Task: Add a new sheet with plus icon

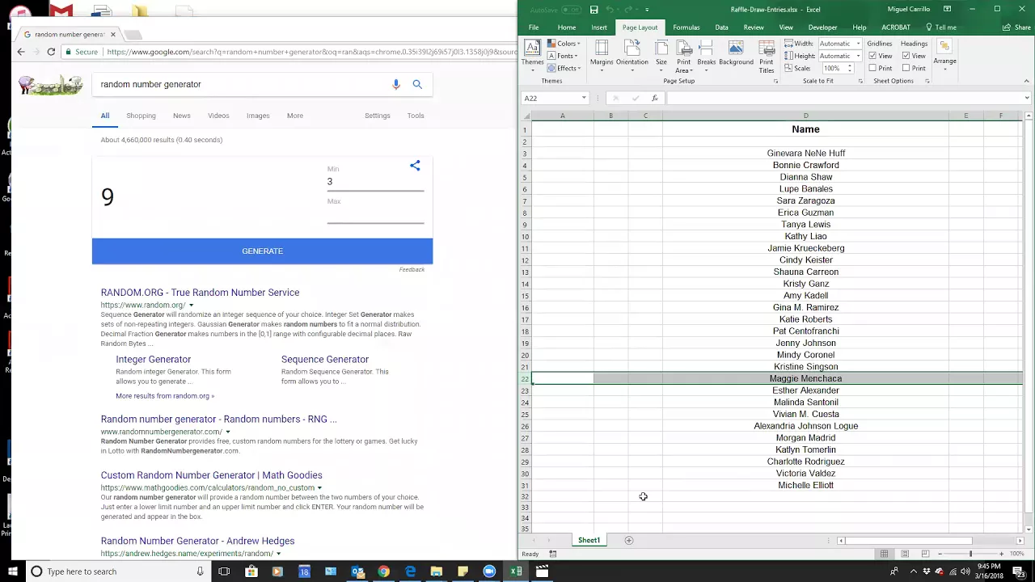Action: [x=629, y=541]
